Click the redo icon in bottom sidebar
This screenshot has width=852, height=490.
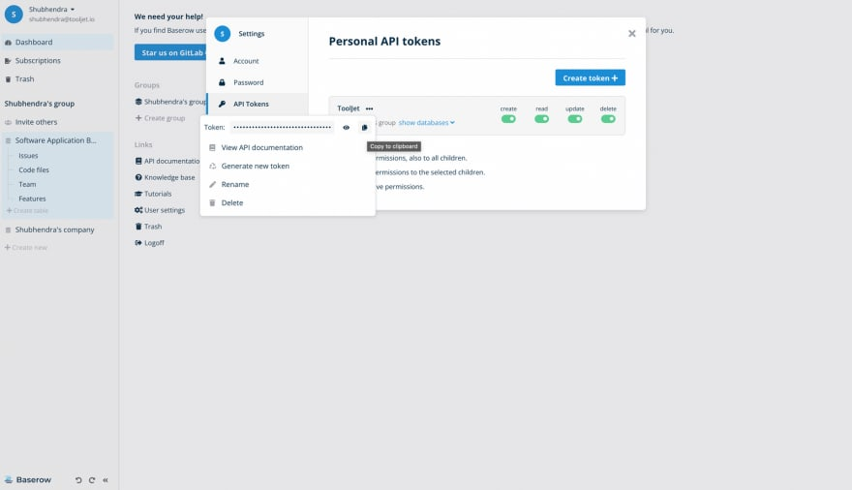click(x=92, y=480)
